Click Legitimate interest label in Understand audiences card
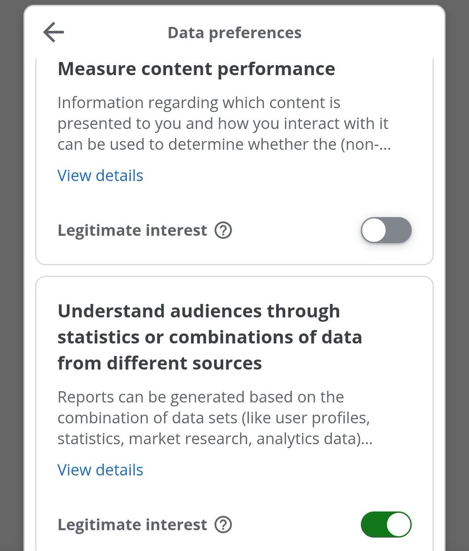469x551 pixels. 132,524
